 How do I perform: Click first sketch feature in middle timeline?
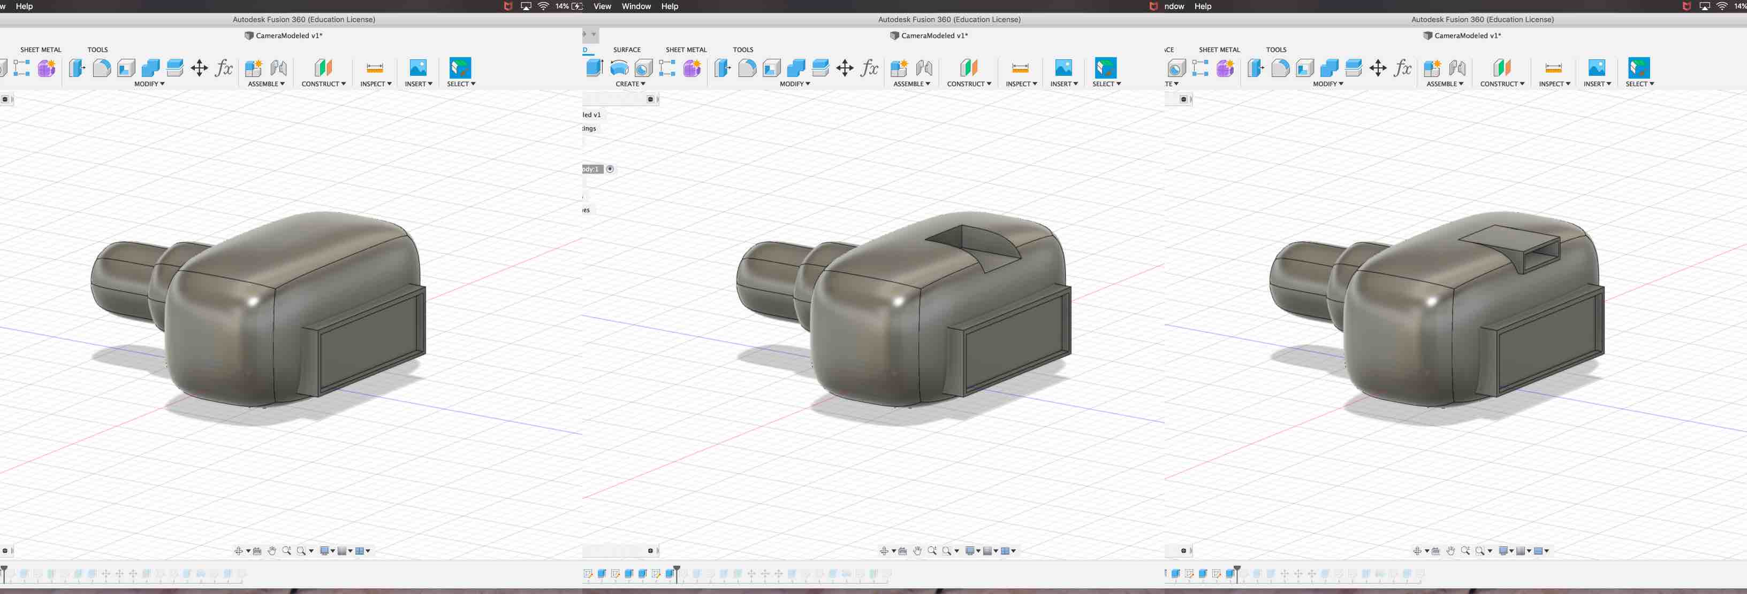[x=588, y=574]
